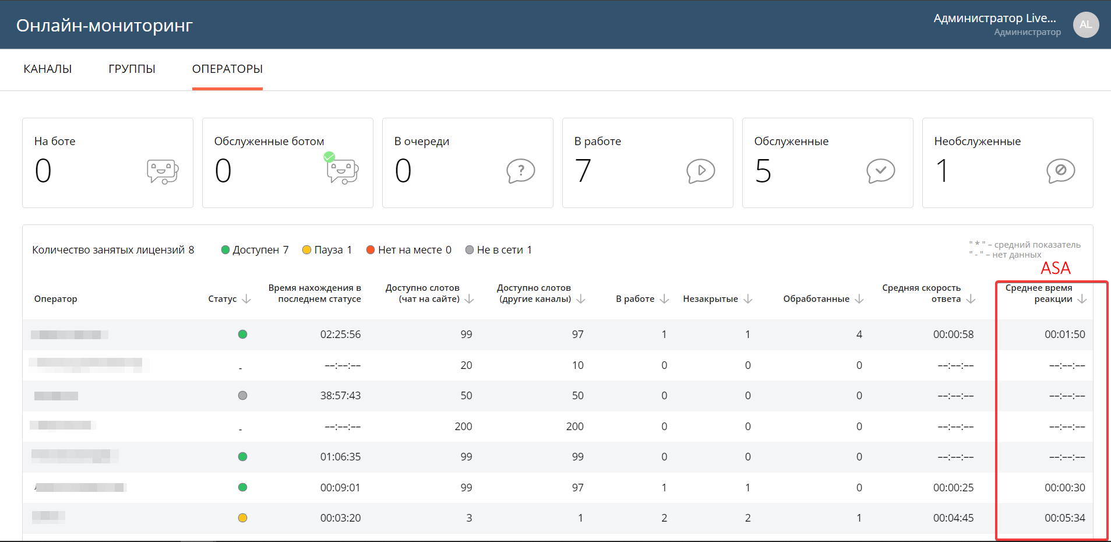Click the question bubble icon in В очереди
Viewport: 1111px width, 542px height.
521,171
